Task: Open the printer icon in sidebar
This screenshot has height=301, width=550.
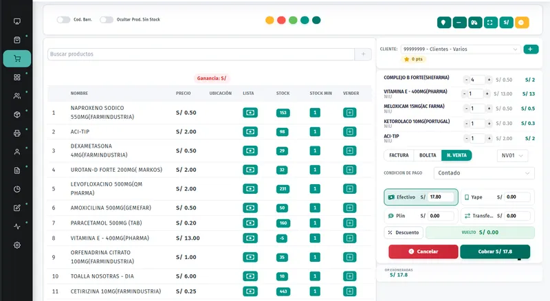Action: 16,133
